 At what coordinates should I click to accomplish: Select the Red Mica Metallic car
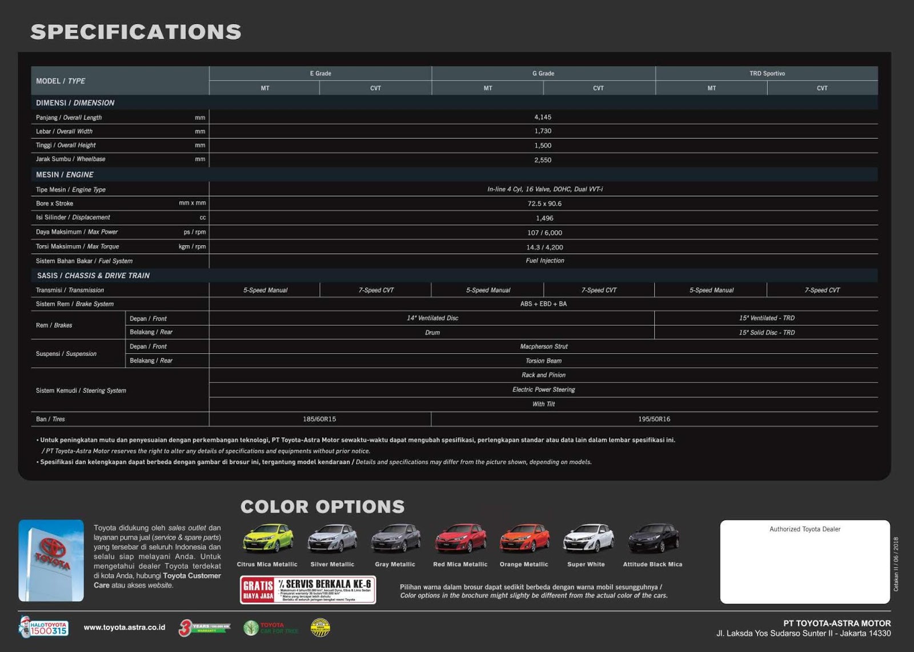tap(460, 539)
